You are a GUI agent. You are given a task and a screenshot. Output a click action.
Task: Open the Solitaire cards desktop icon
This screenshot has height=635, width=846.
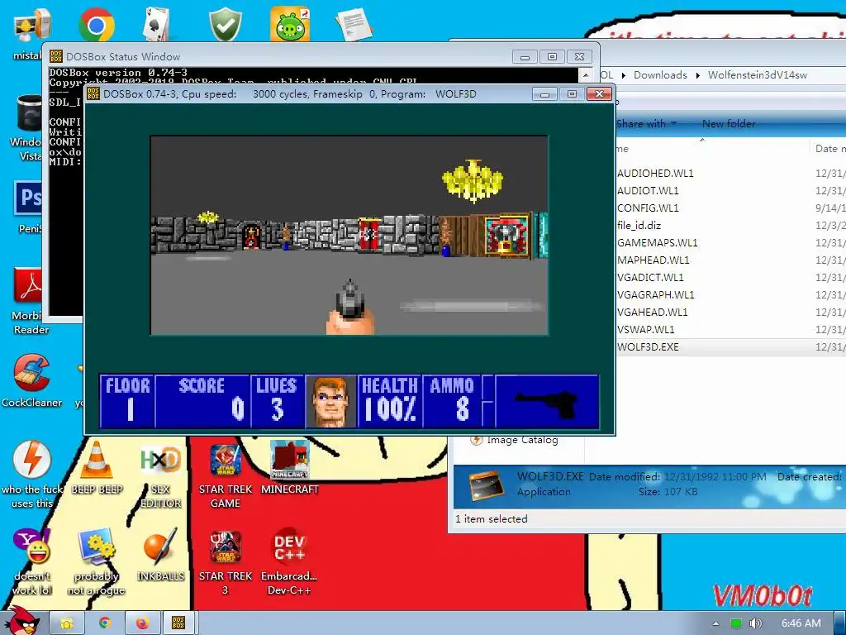[x=157, y=25]
